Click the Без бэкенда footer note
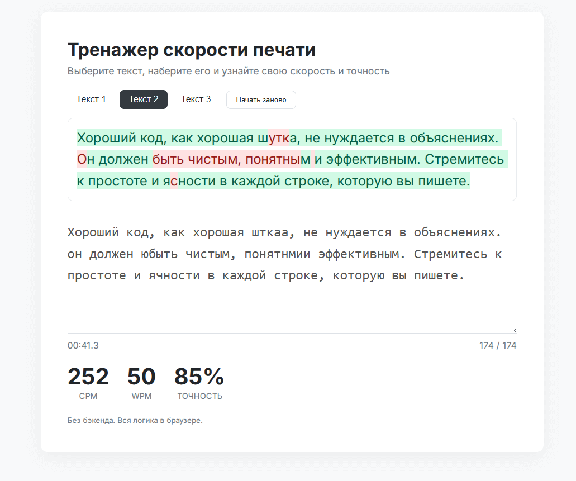The height and width of the screenshot is (481, 576). click(x=135, y=421)
